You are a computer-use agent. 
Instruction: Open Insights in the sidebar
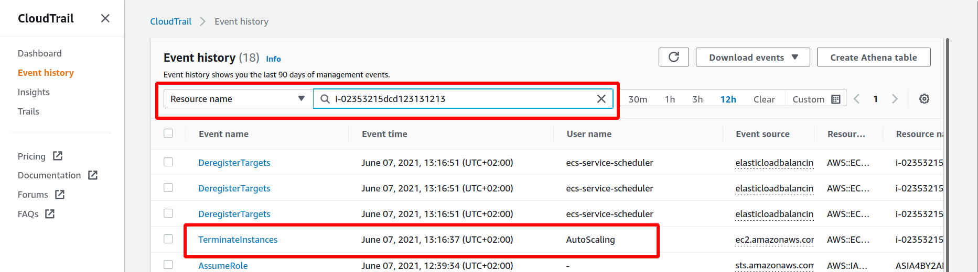point(34,92)
